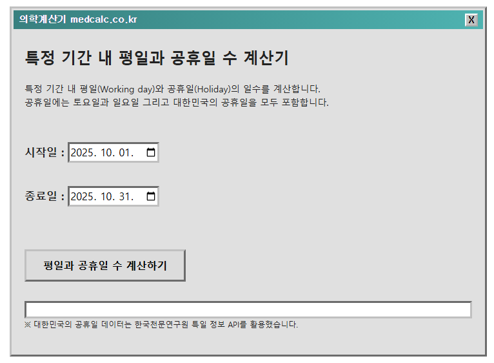Select the year 2025 in 종료일 field
The image size is (494, 363).
pos(81,197)
